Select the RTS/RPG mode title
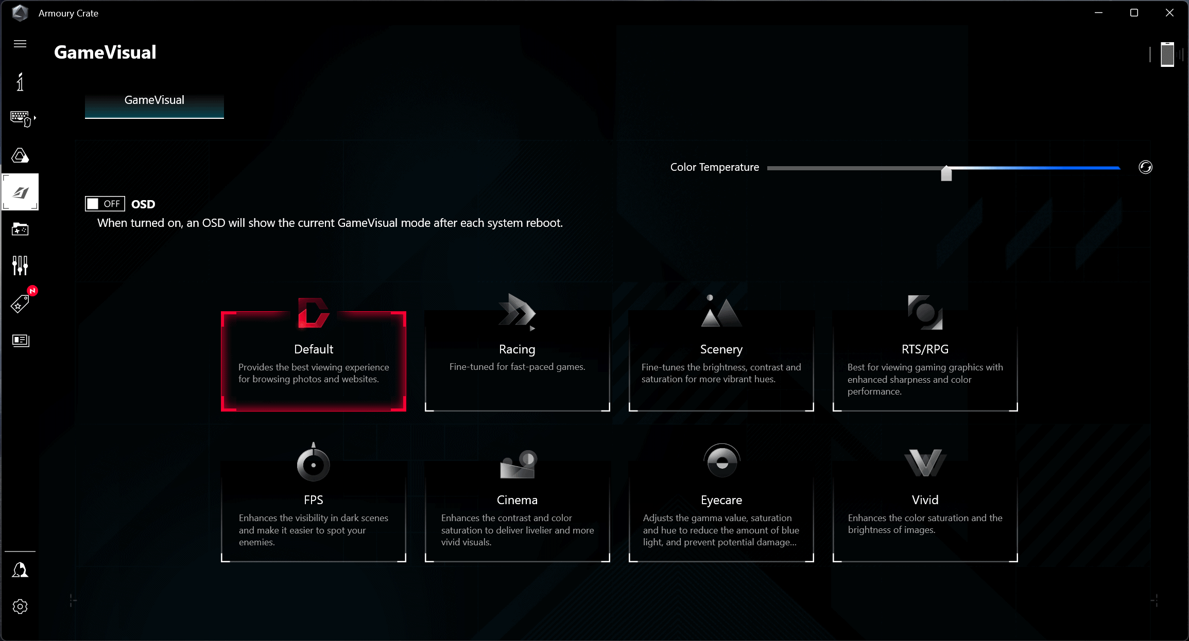 [925, 349]
